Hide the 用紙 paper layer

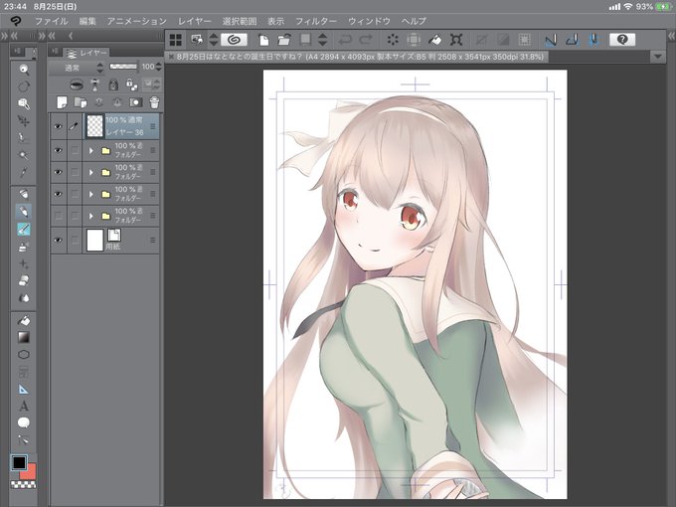(x=59, y=241)
